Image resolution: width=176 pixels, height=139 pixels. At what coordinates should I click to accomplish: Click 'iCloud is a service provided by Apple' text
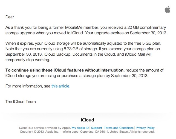point(45,128)
